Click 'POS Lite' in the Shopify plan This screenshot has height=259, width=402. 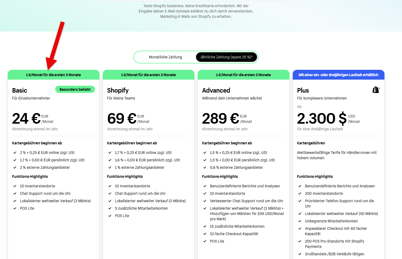tap(122, 216)
